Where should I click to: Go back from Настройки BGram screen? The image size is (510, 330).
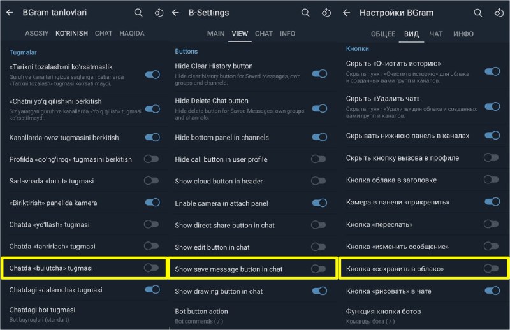click(347, 13)
